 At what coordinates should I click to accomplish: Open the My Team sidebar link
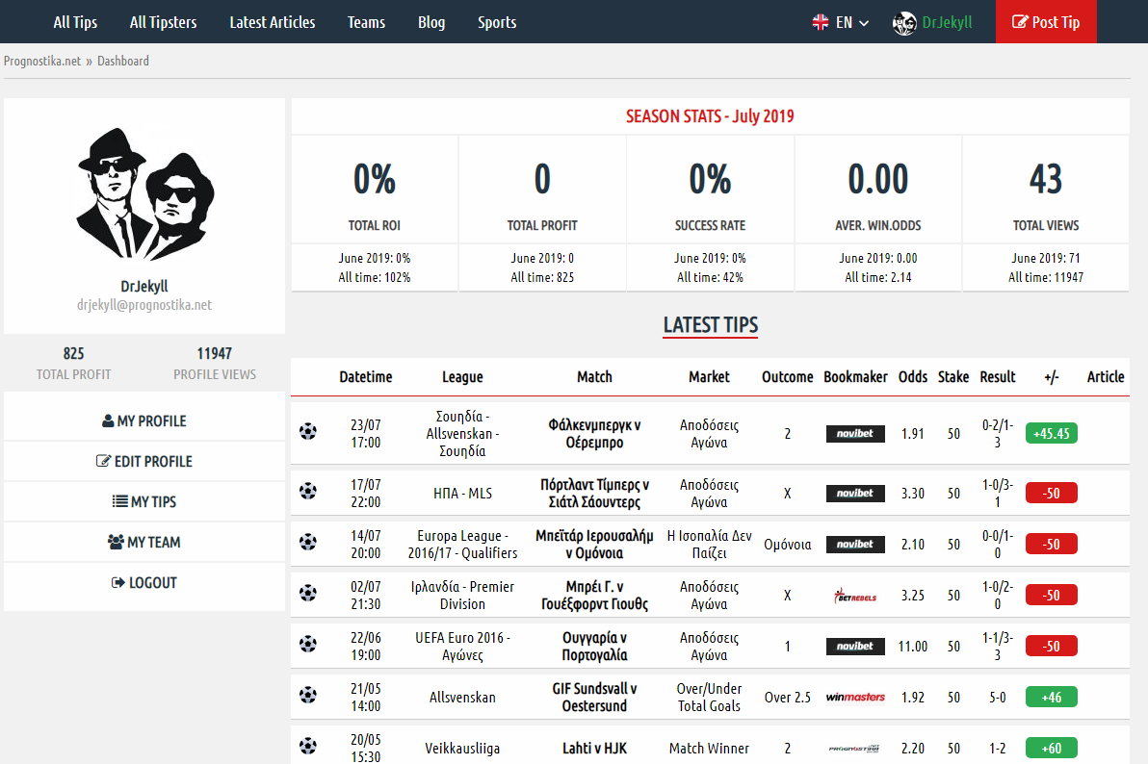[x=144, y=542]
